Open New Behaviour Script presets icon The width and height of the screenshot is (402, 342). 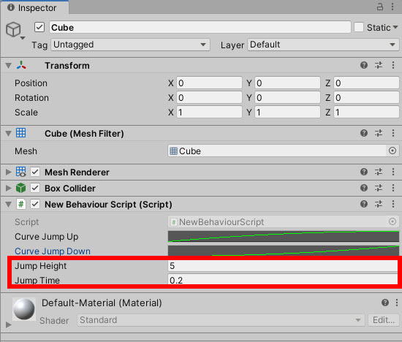pyautogui.click(x=379, y=204)
